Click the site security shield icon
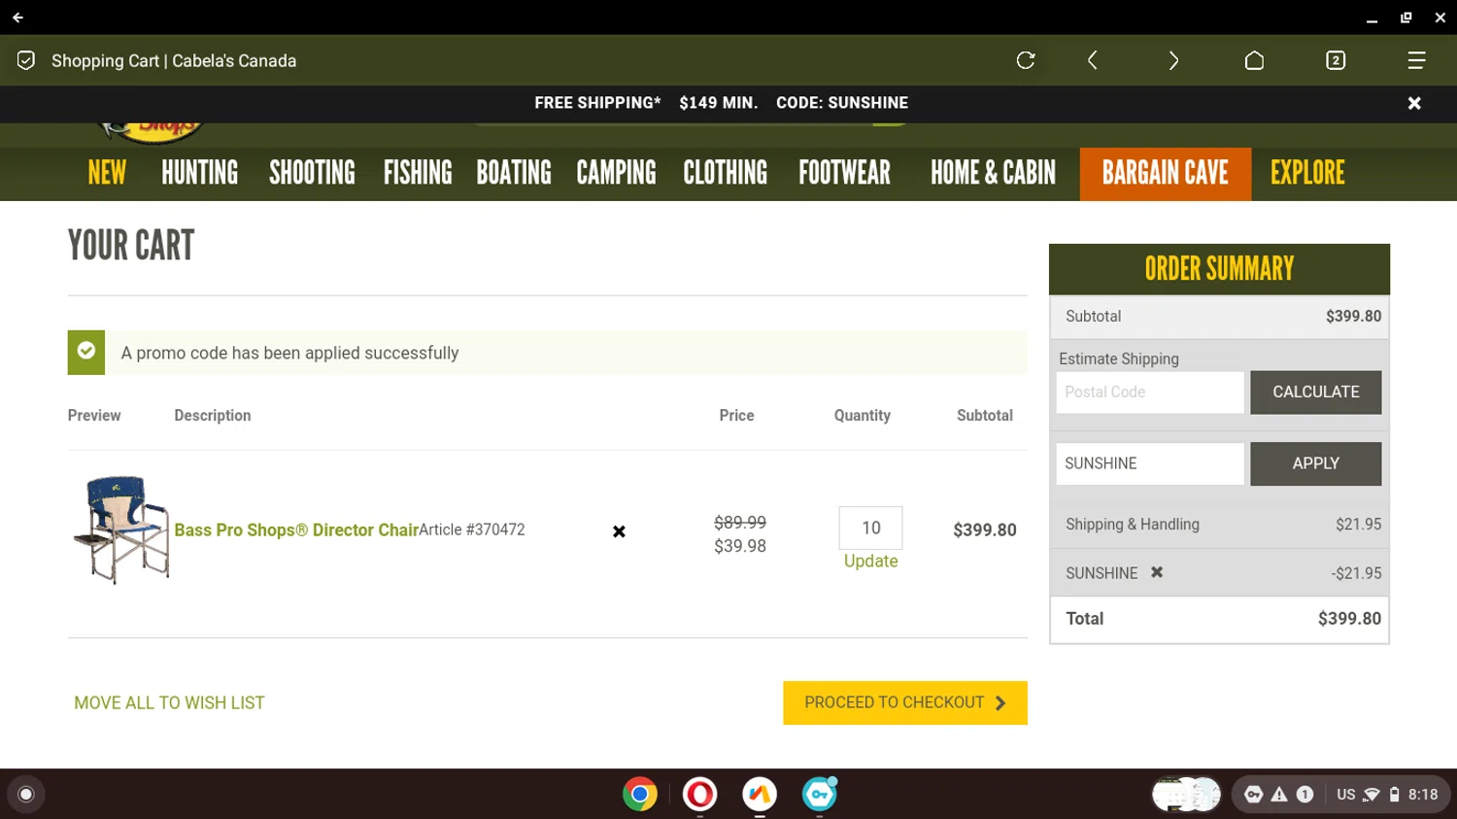1457x819 pixels. click(26, 60)
